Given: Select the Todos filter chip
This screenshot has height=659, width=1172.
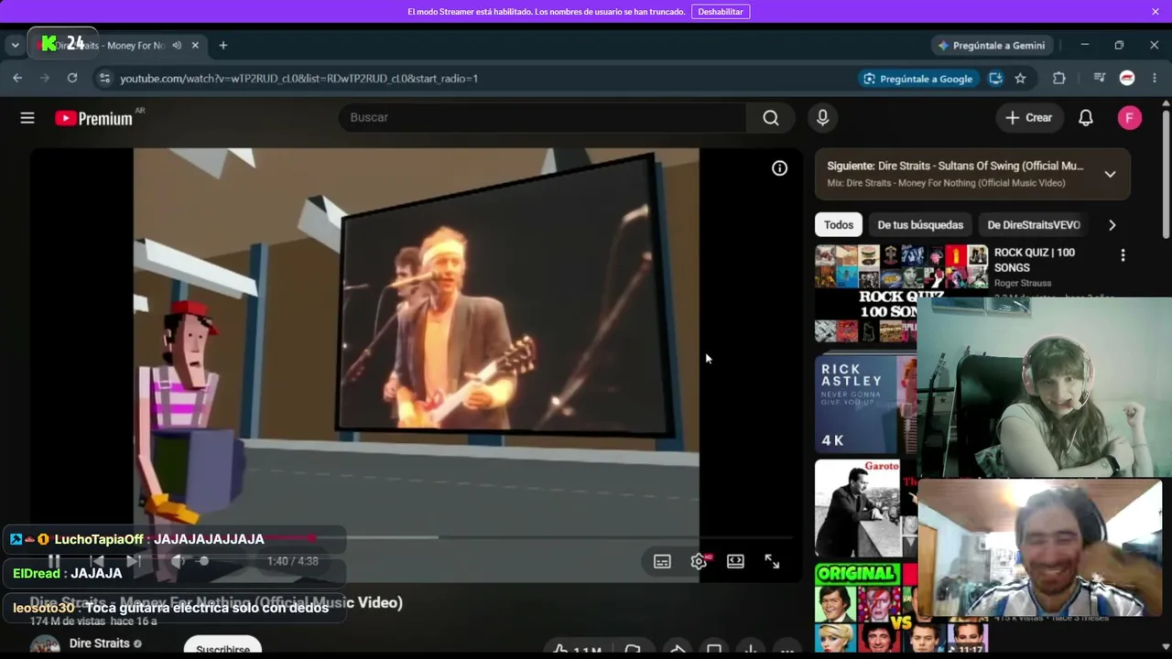Looking at the screenshot, I should tap(839, 224).
